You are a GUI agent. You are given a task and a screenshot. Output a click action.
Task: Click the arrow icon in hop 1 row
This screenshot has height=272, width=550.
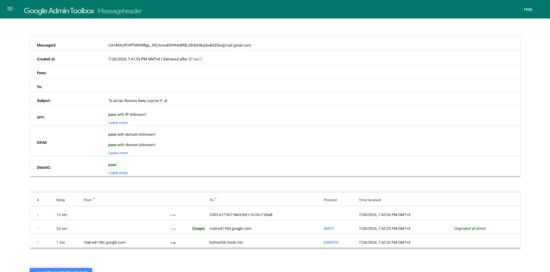pyautogui.click(x=173, y=229)
